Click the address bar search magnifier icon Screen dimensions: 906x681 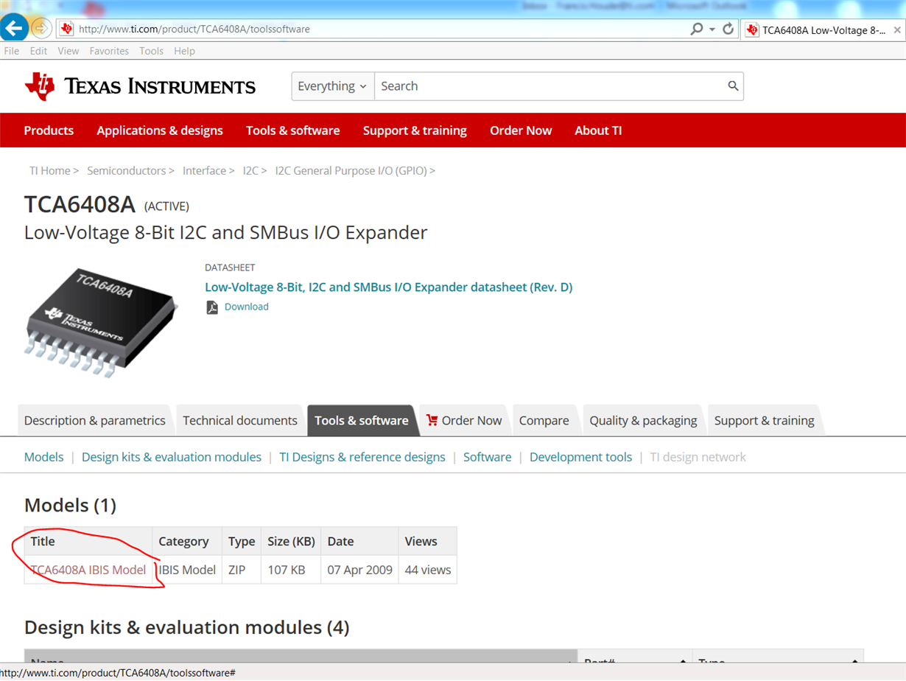click(696, 29)
